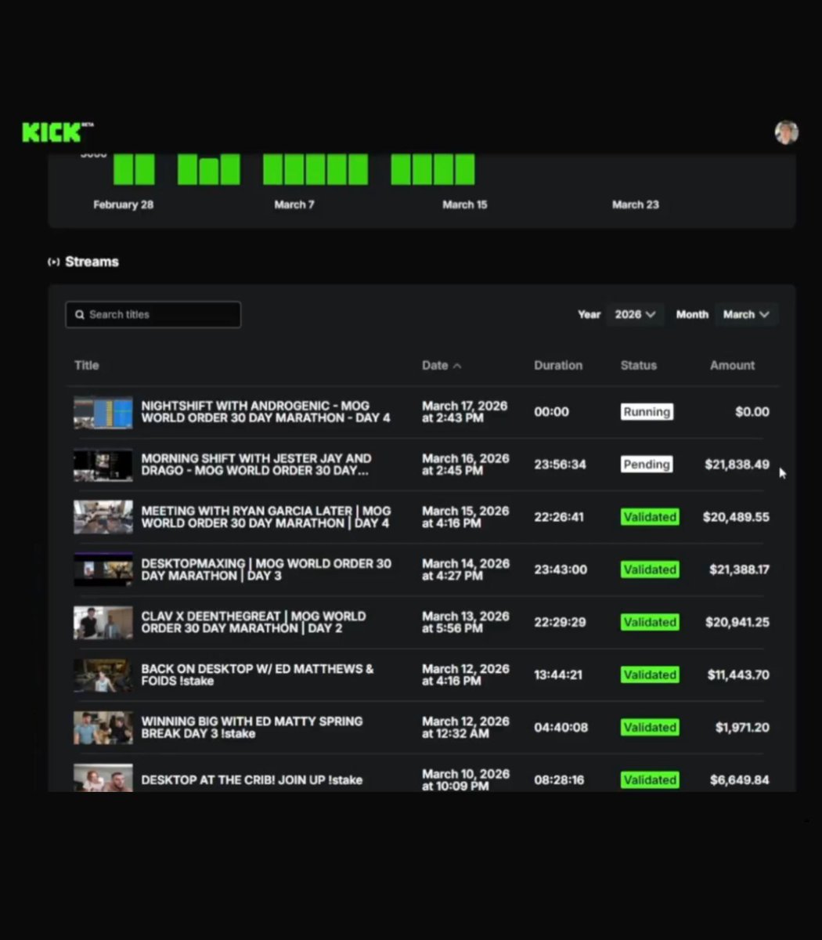822x940 pixels.
Task: Click Validated badge for March 15 stream
Action: click(x=650, y=517)
